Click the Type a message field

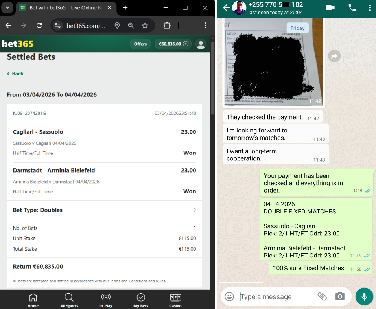tap(275, 297)
